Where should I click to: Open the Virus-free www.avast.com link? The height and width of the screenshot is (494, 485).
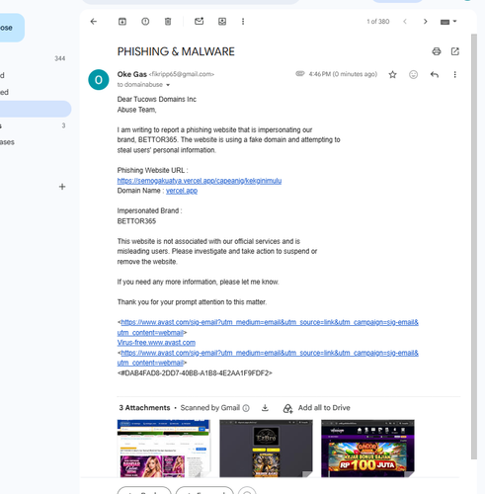click(x=156, y=343)
